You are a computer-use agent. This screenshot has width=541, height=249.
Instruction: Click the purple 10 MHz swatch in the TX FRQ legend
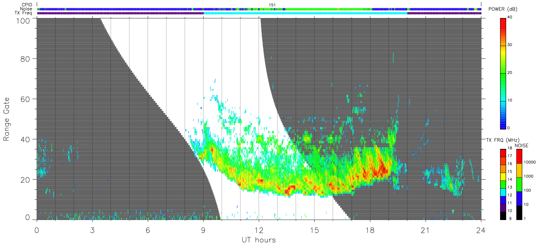[x=504, y=208]
